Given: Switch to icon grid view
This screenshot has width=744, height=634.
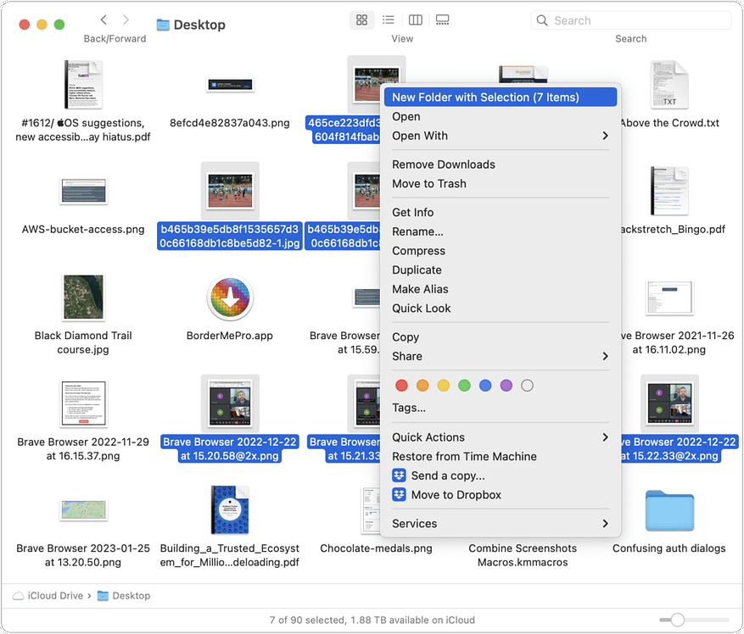Looking at the screenshot, I should (x=362, y=19).
